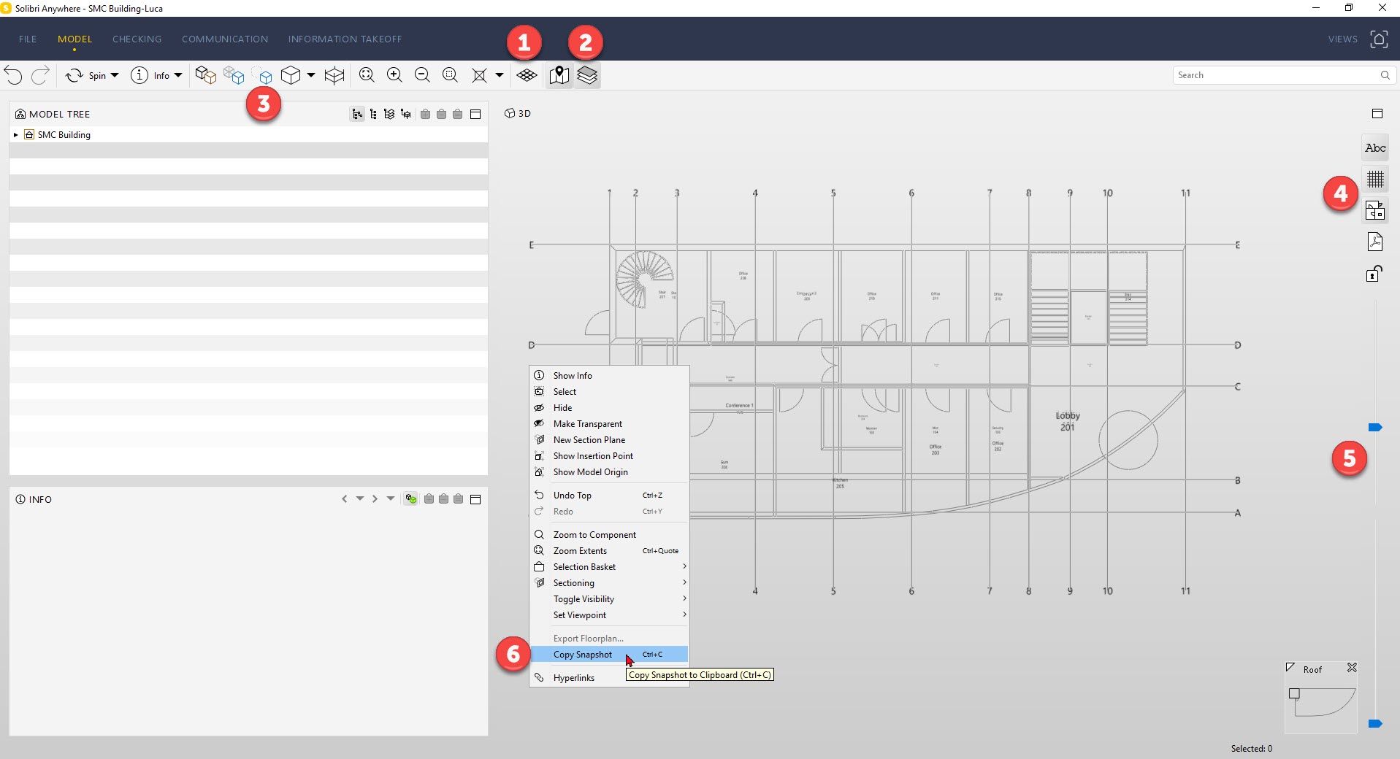Click the back arrow in Info panel

[x=345, y=499]
